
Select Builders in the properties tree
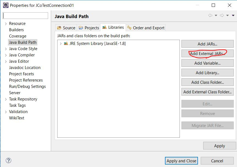click(16, 30)
